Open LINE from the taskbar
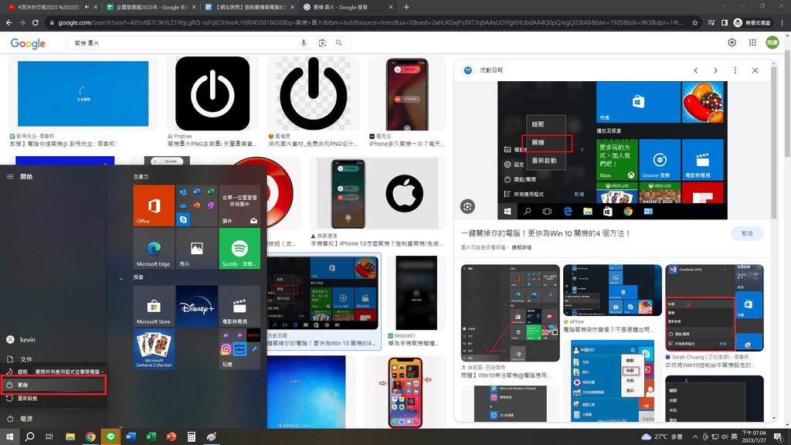Image resolution: width=791 pixels, height=445 pixels. coord(110,437)
